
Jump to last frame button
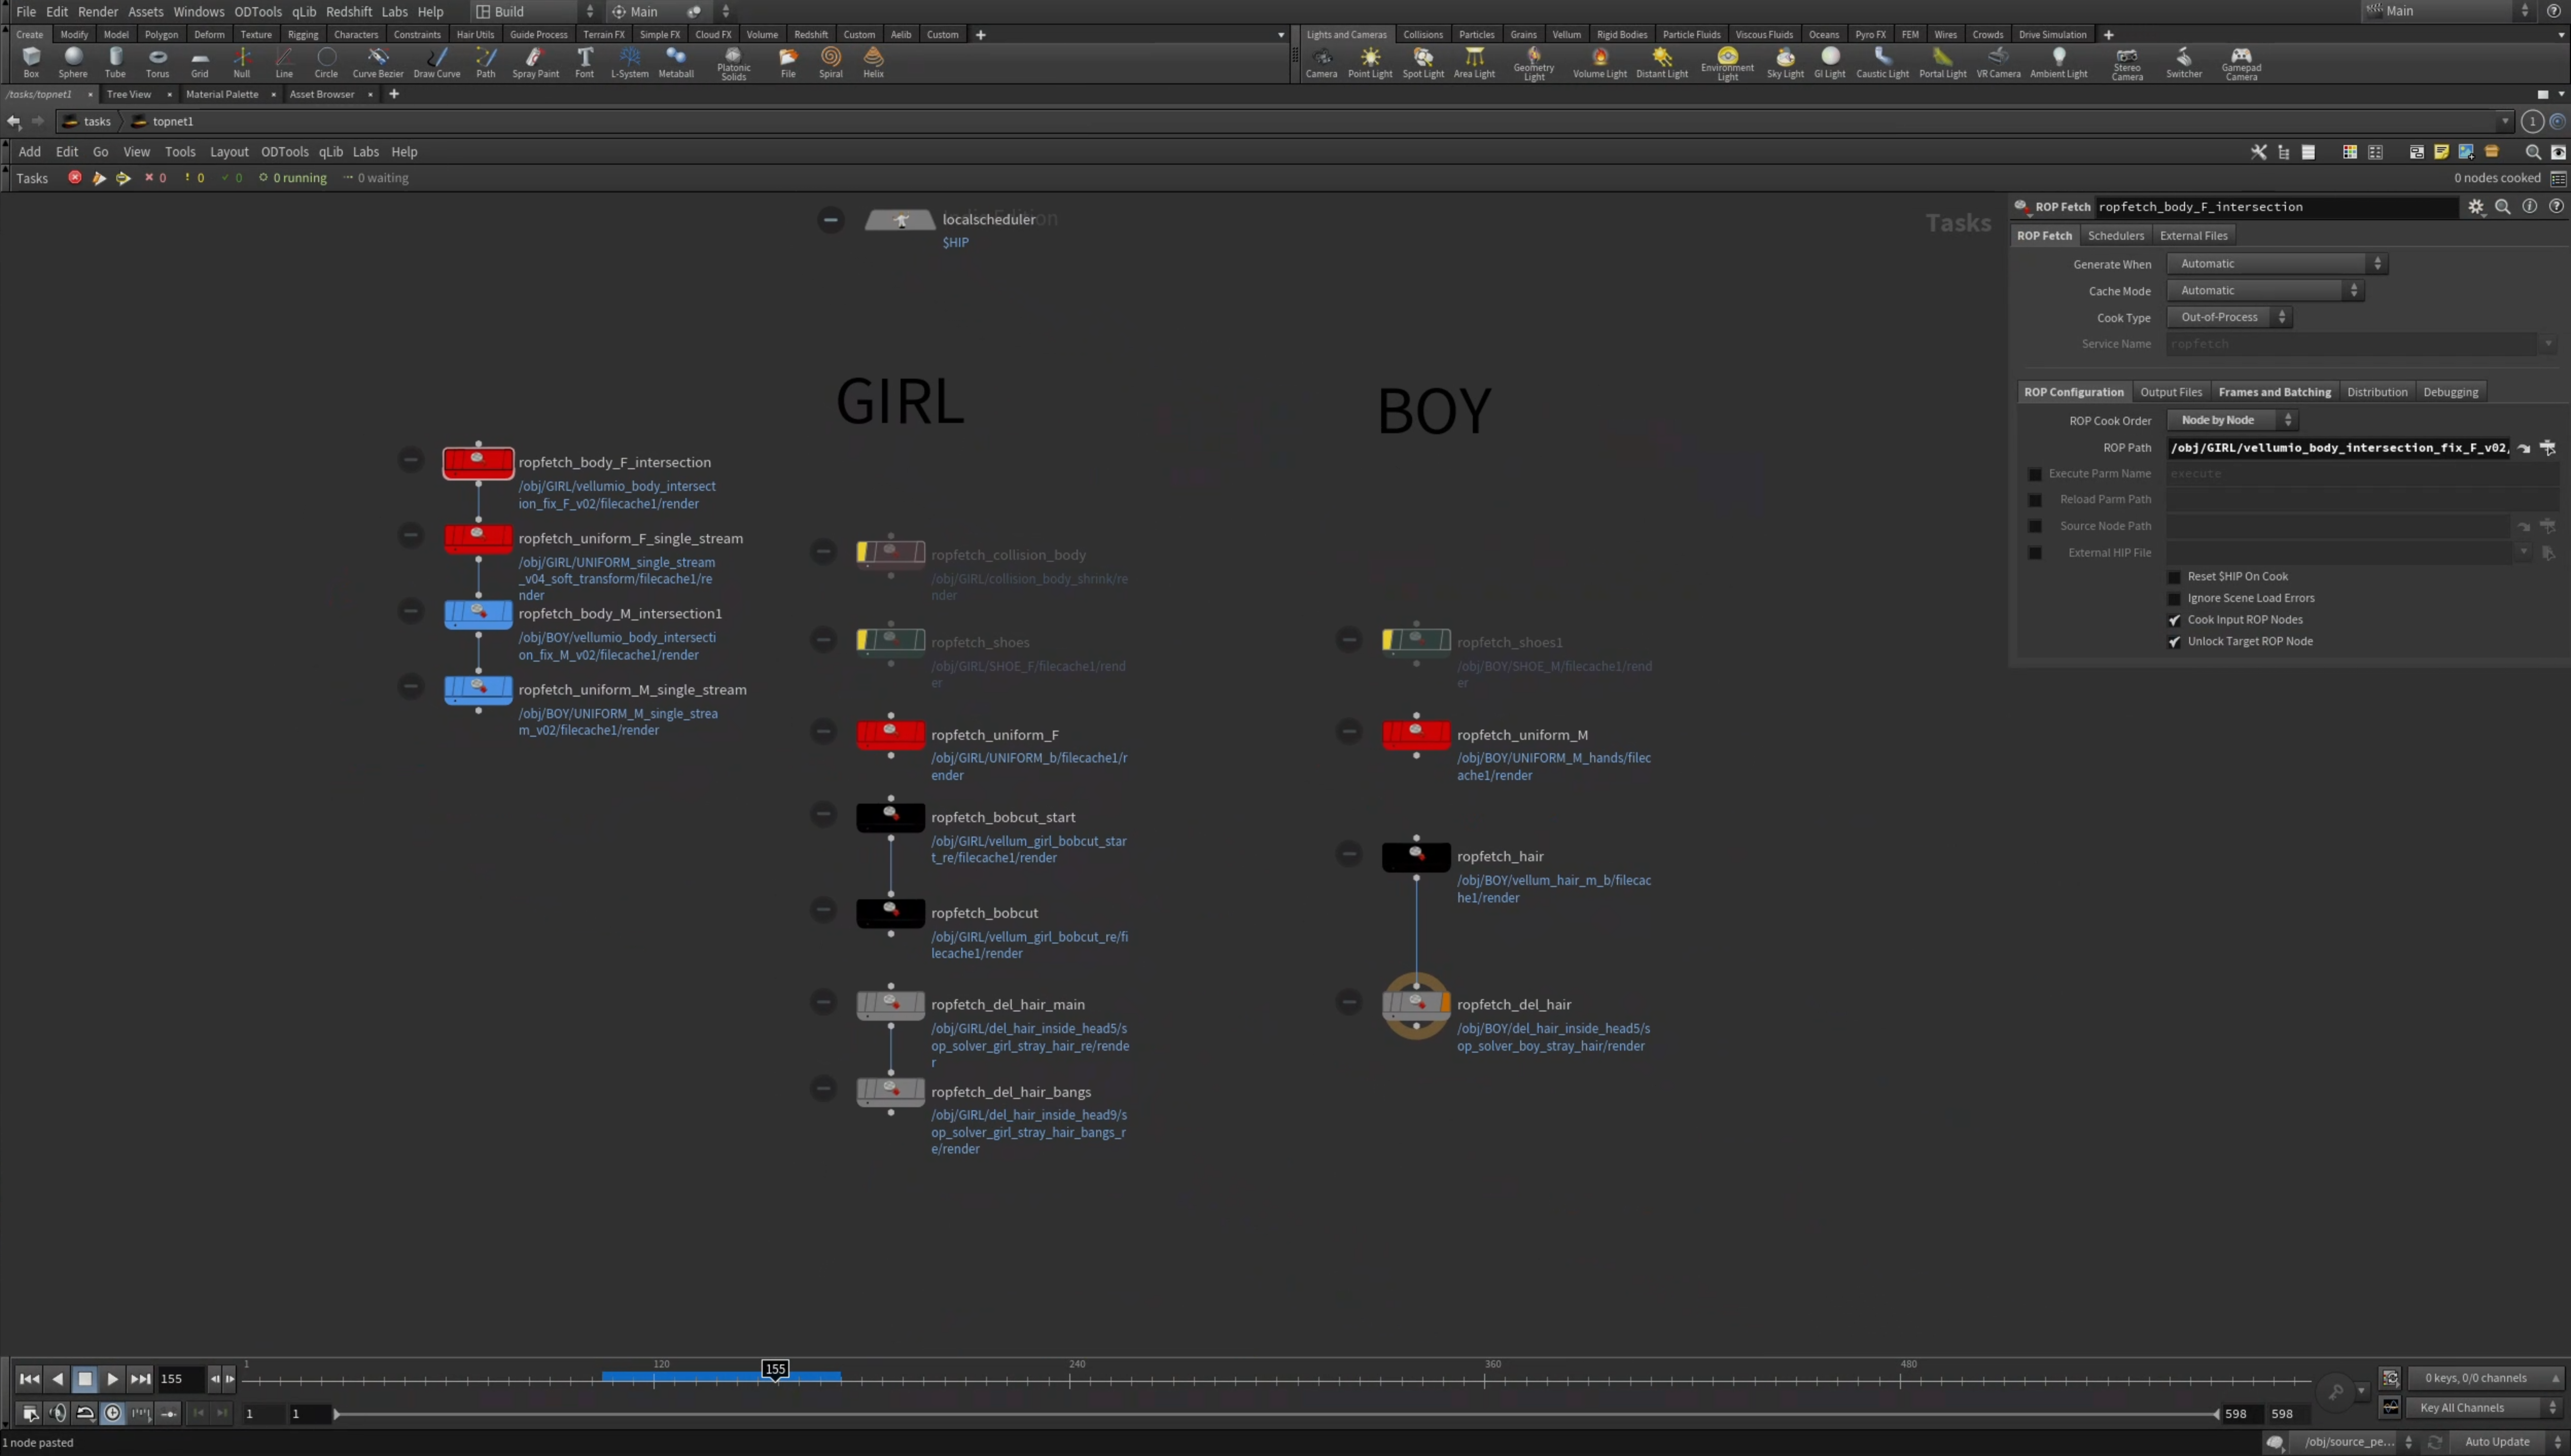[140, 1379]
